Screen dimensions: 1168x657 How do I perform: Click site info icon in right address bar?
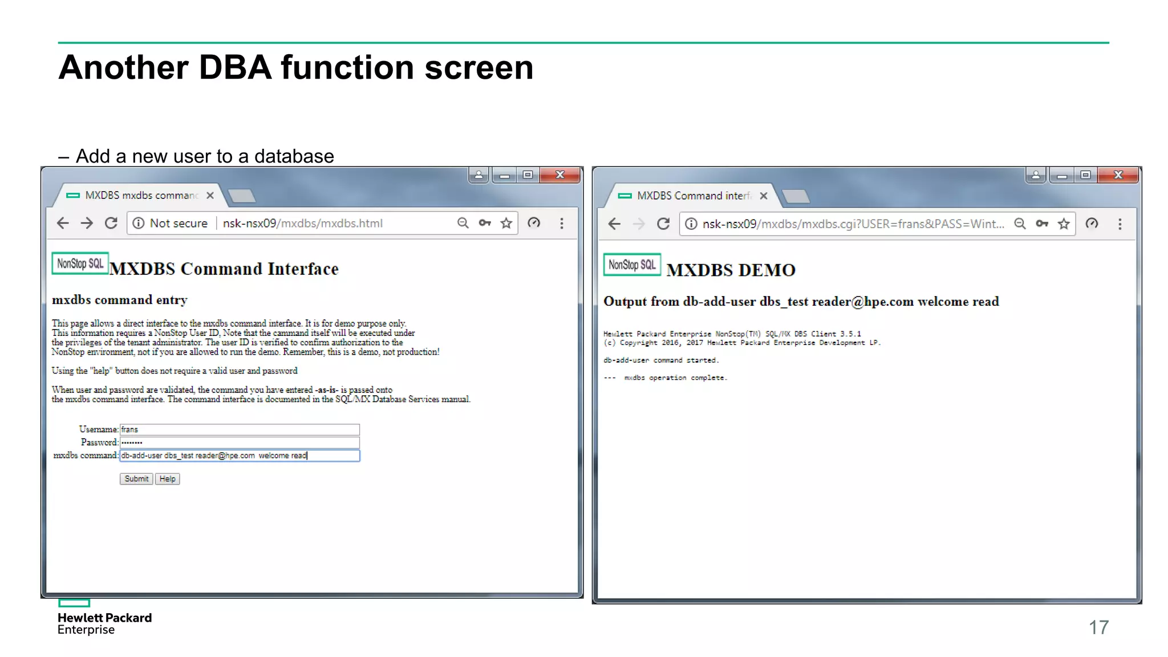pyautogui.click(x=691, y=224)
